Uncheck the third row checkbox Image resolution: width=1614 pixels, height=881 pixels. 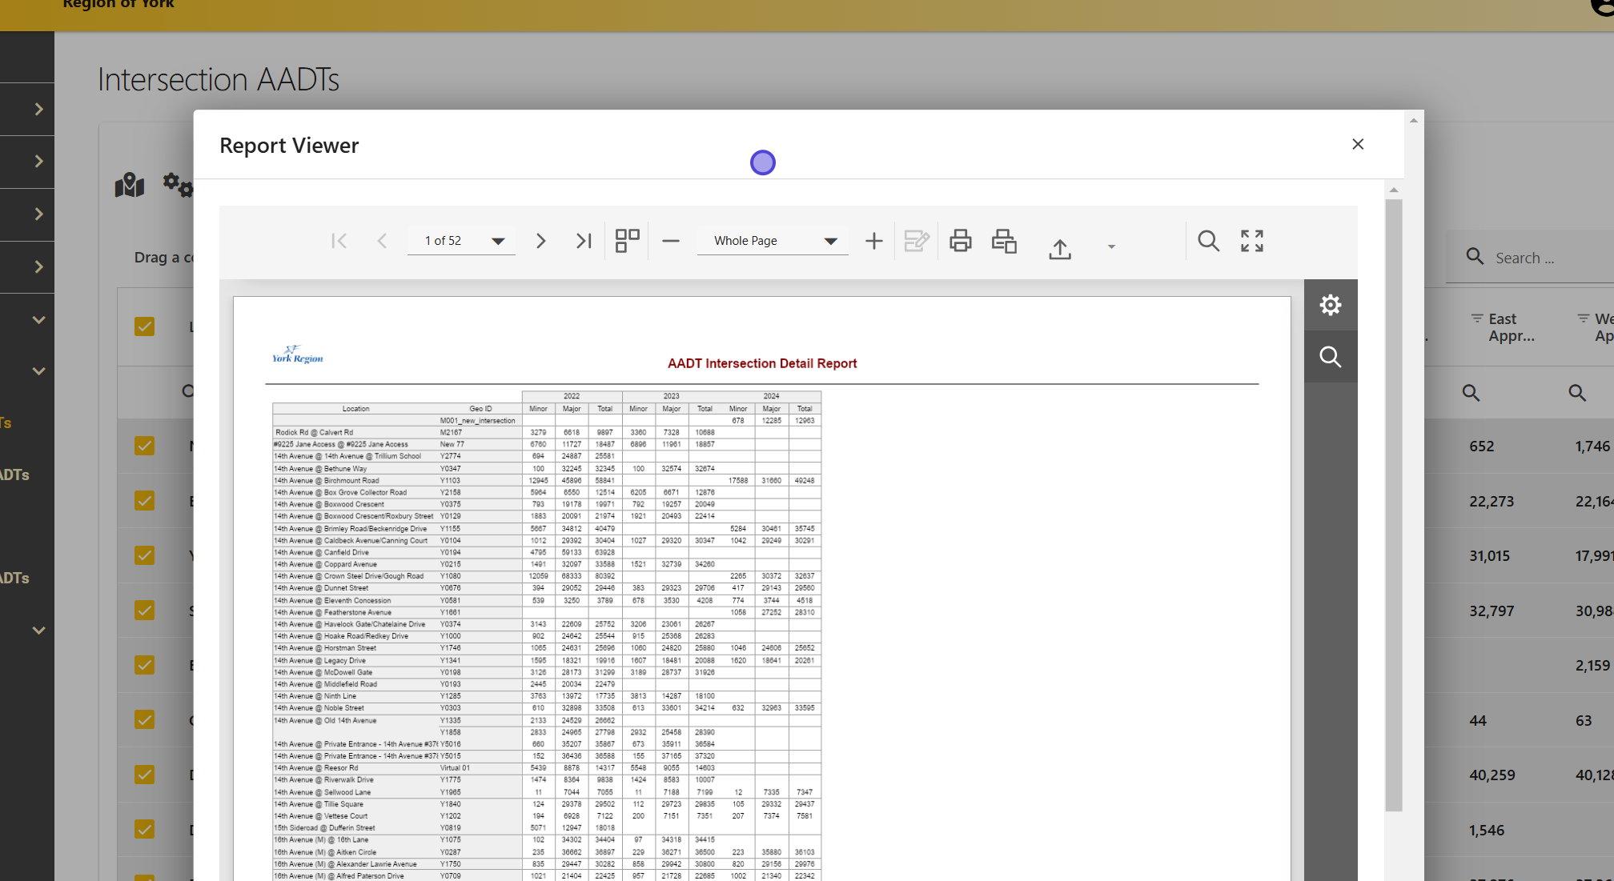point(145,555)
